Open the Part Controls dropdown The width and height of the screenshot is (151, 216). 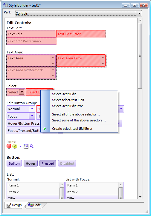click(139, 13)
